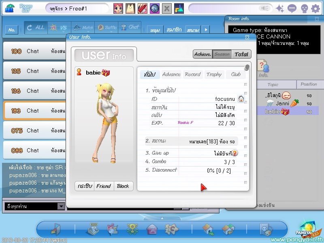This screenshot has height=243, width=324.
Task: Select room 136 Chat row
Action: (35, 91)
